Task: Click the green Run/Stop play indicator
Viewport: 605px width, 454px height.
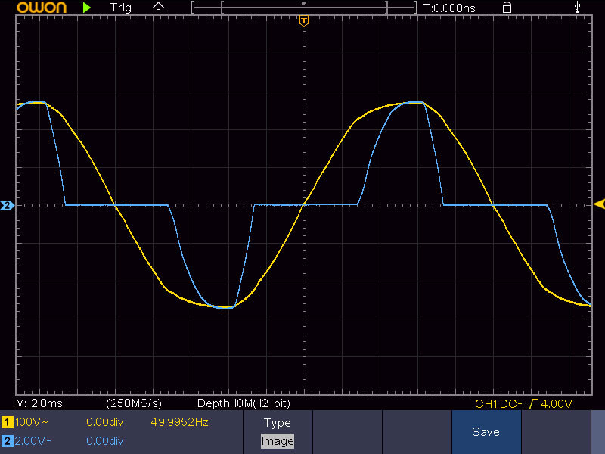Action: 88,8
